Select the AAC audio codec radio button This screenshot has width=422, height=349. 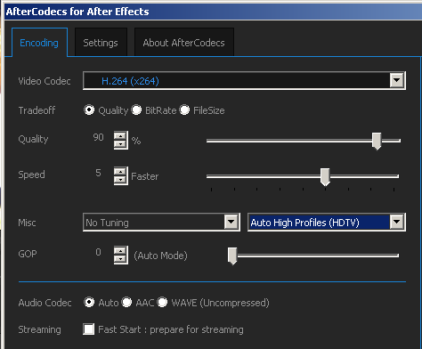pyautogui.click(x=126, y=303)
